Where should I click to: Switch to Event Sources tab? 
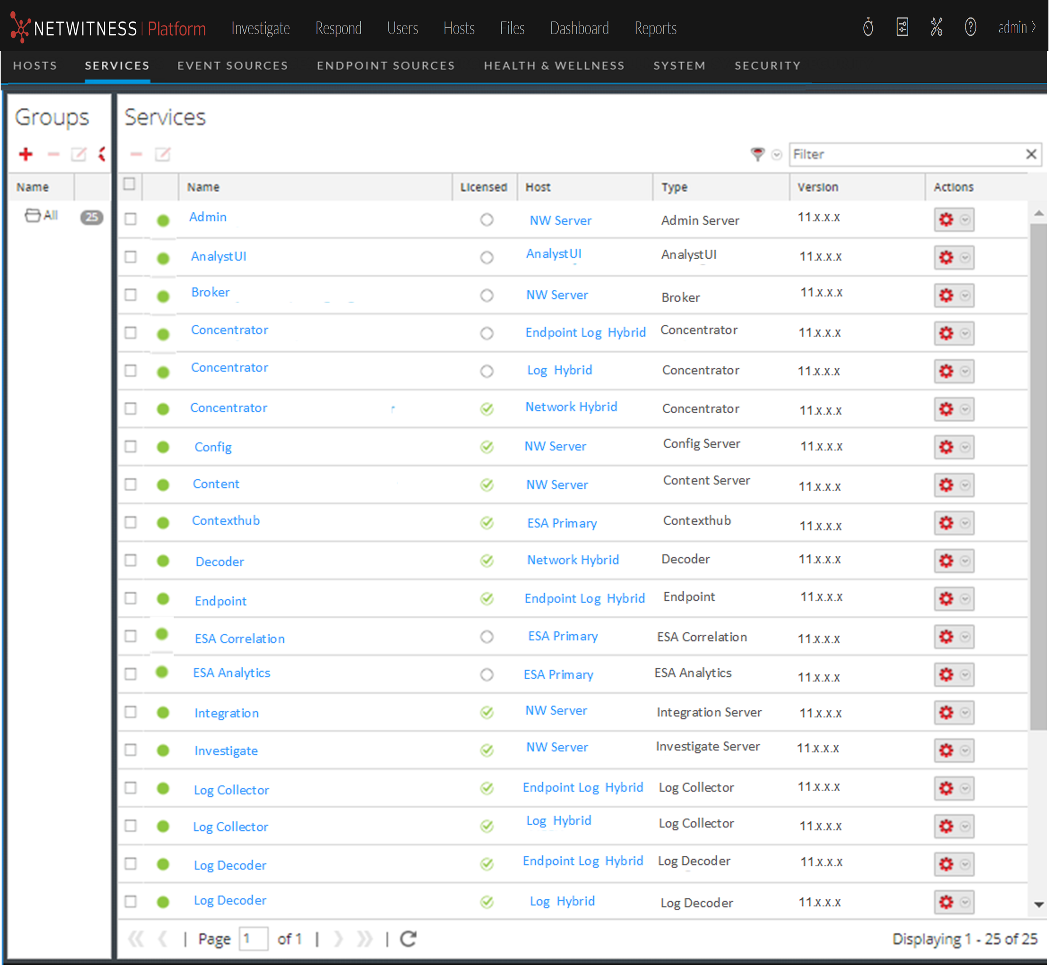click(x=233, y=66)
